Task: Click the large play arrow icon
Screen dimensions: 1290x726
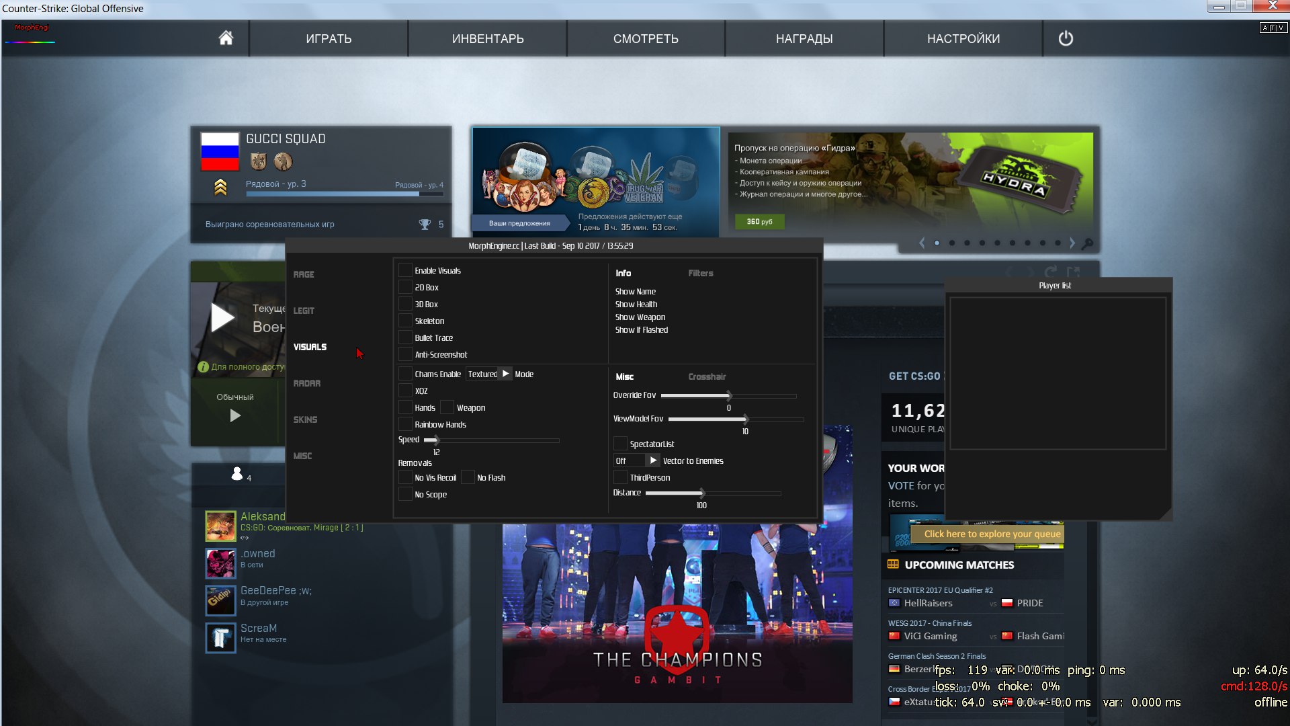Action: (222, 317)
